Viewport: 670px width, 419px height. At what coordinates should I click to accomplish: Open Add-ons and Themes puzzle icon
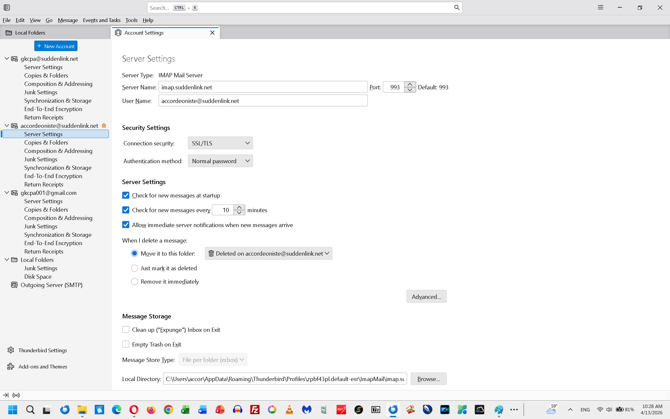10,366
